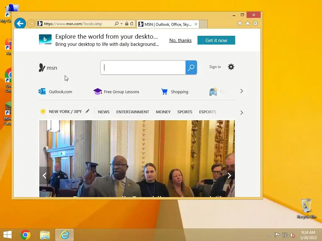Image resolution: width=322 pixels, height=241 pixels.
Task: Open the Shopping shortcut
Action: (175, 92)
